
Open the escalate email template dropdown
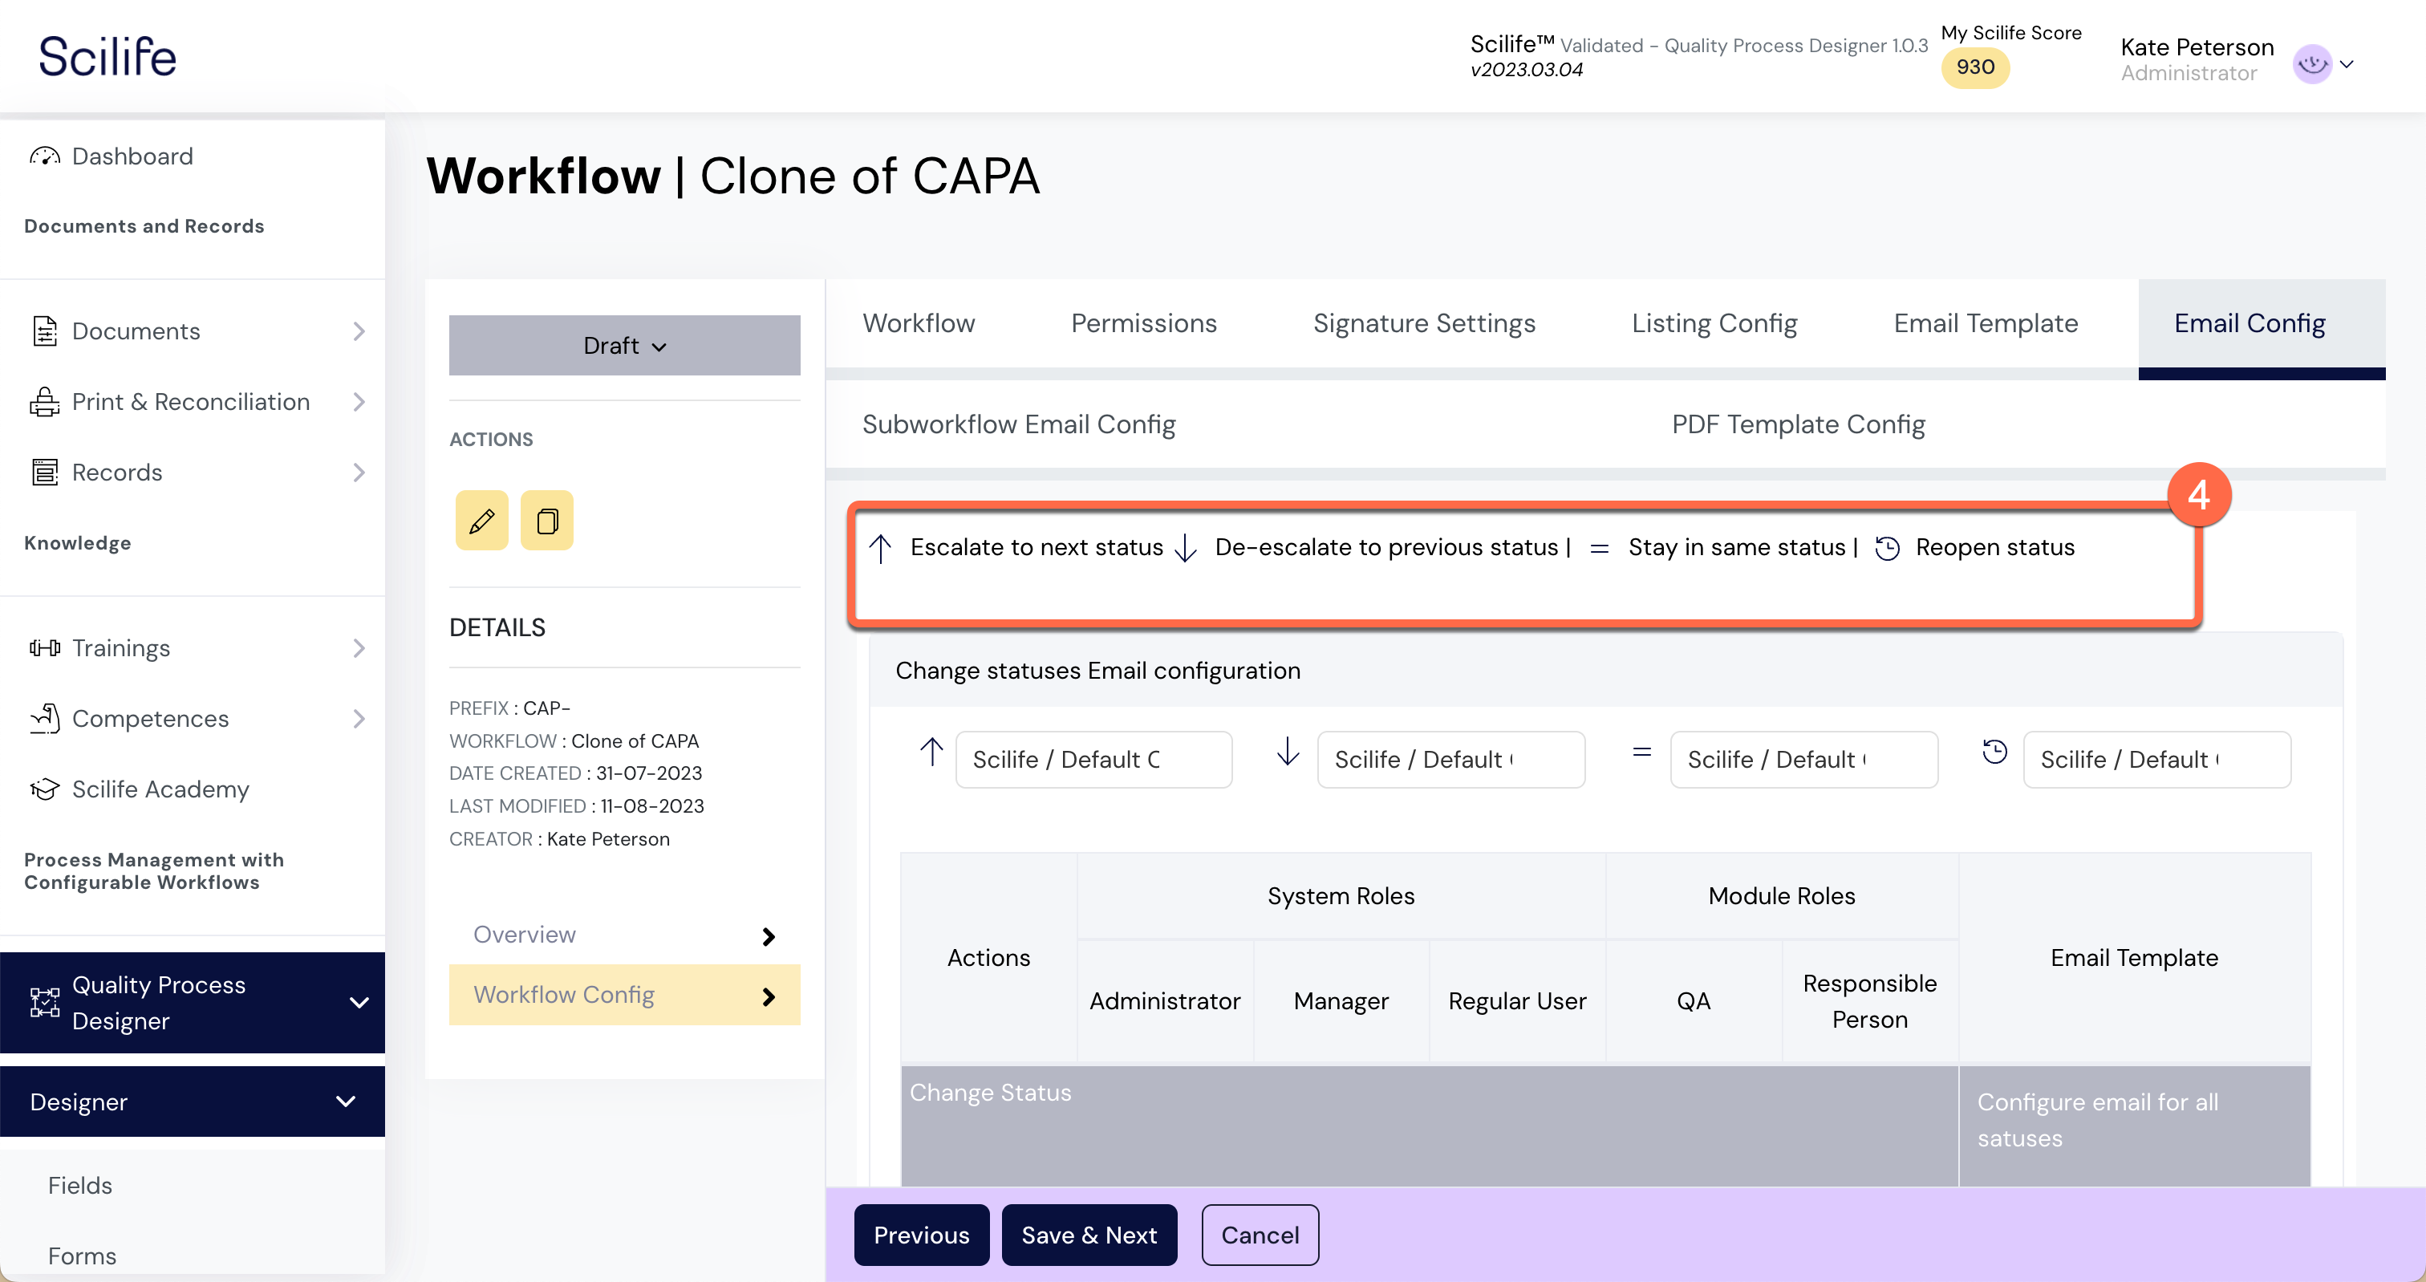point(1093,759)
